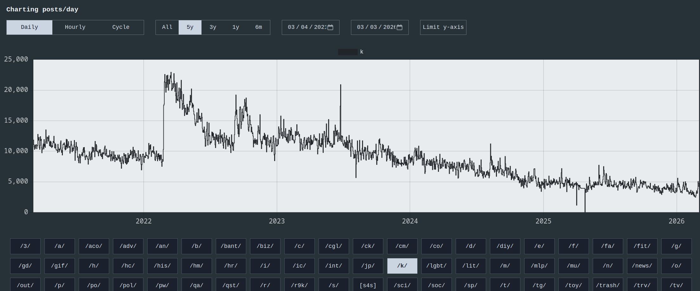Screen dimensions: 700x291
Task: Chart the /g/ board
Action: [x=677, y=246]
